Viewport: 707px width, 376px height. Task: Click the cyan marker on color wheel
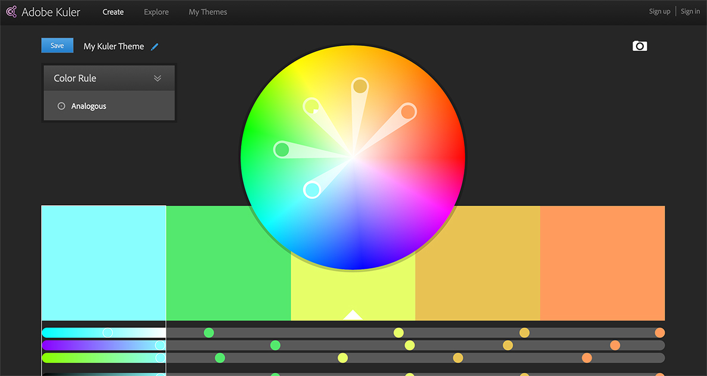312,190
